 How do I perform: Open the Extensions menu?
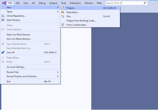pyautogui.click(x=75, y=3)
